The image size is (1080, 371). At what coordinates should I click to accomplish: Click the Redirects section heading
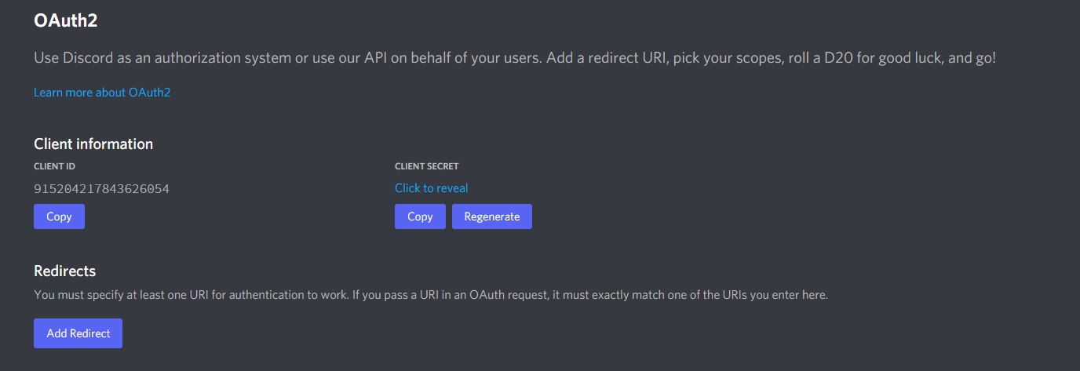click(x=65, y=271)
